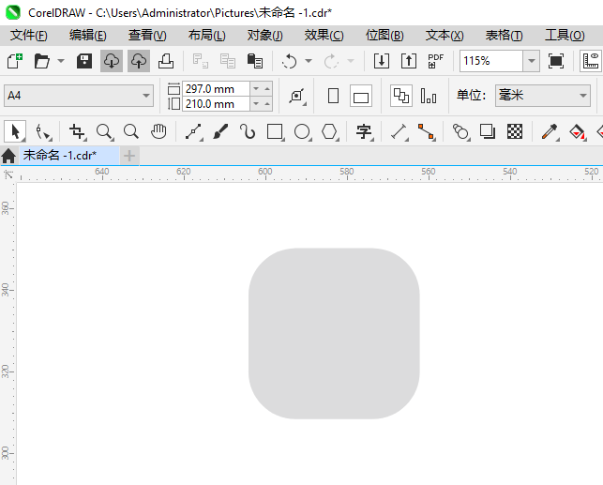
Task: Select the gray rounded rectangle on canvas
Action: tap(334, 333)
